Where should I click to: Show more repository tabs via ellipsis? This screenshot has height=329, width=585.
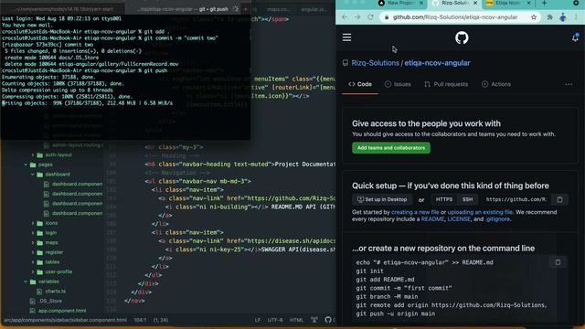tap(569, 84)
